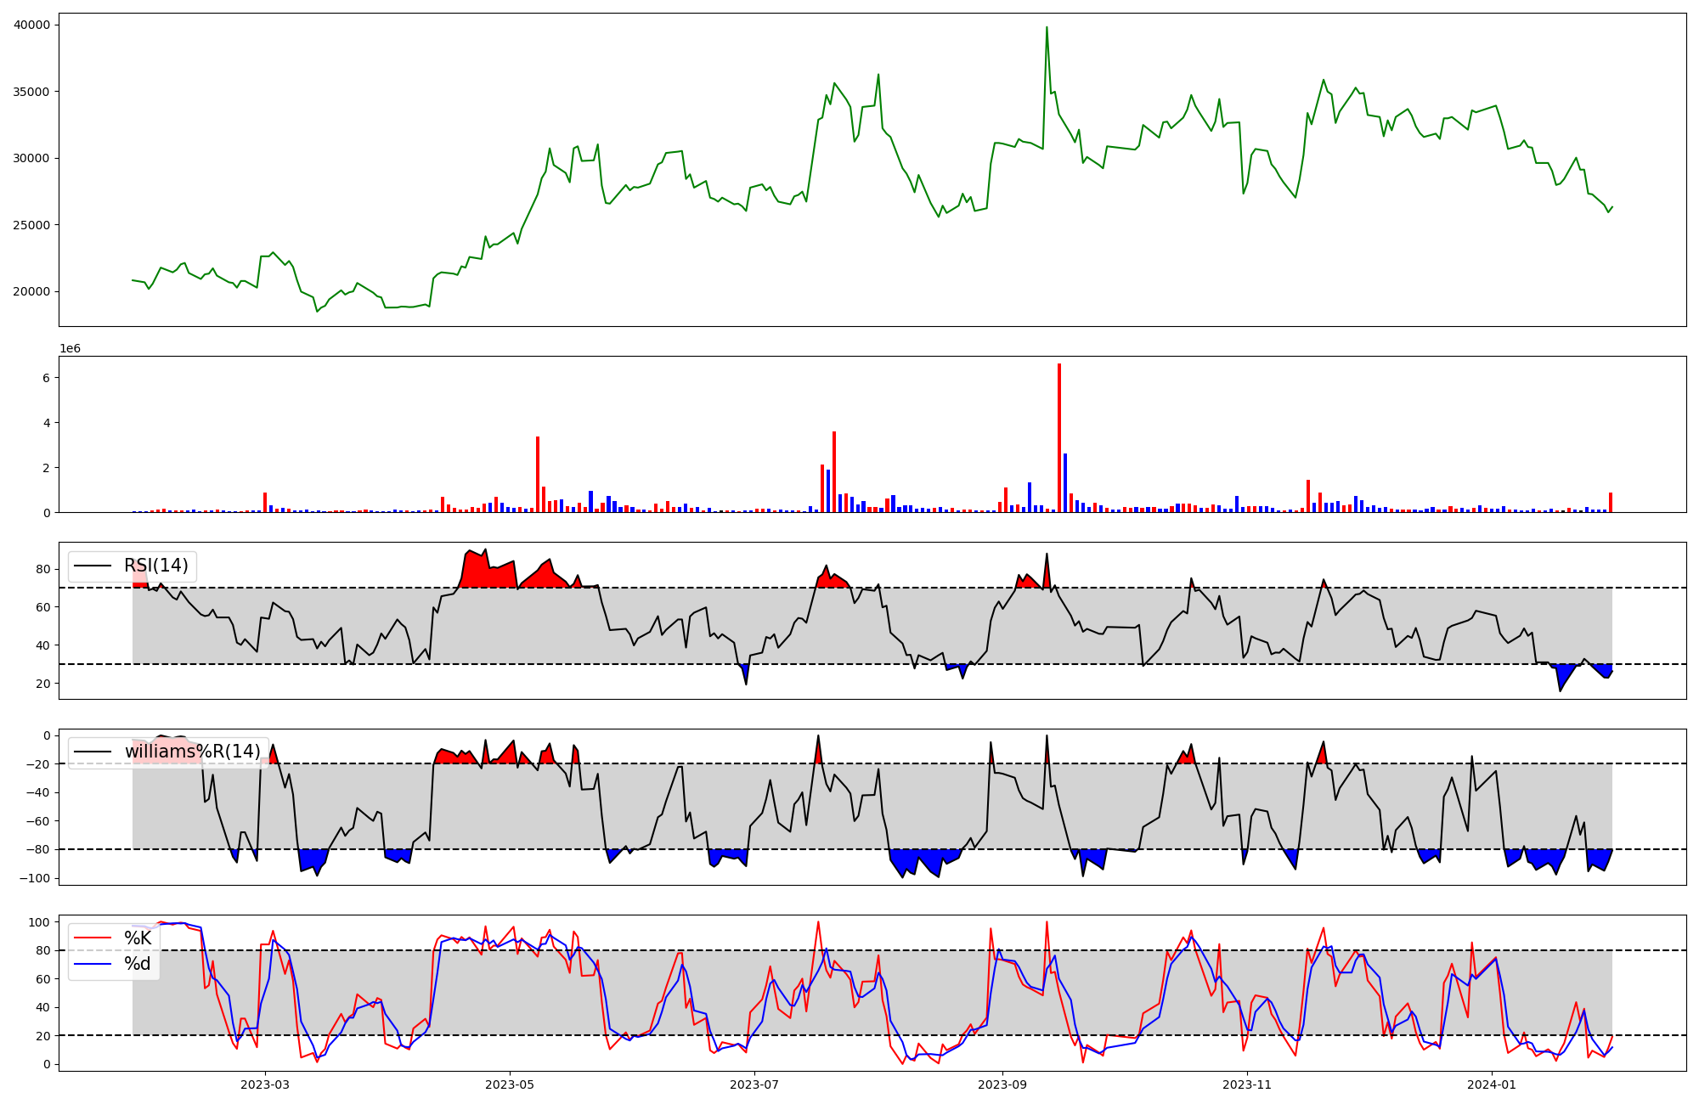The image size is (1699, 1104).
Task: Click the %d legend entry
Action: (x=138, y=963)
